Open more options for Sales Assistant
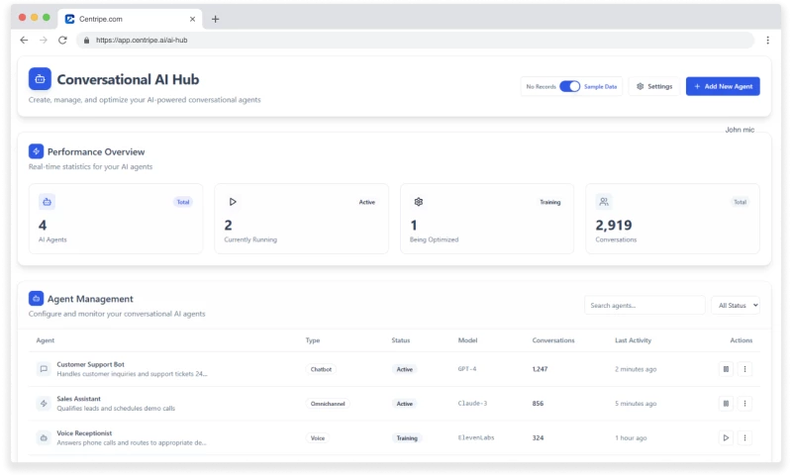792x475 pixels. tap(744, 404)
